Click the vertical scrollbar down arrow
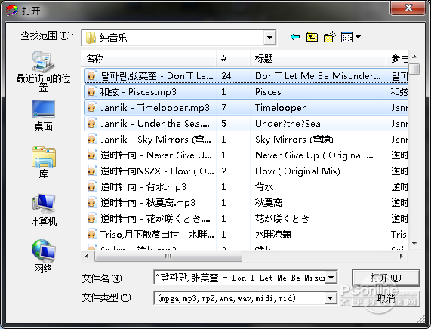 click(x=414, y=244)
